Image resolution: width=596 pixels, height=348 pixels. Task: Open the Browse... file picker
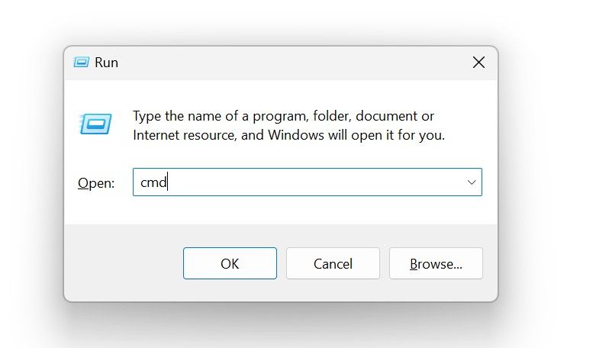point(436,263)
